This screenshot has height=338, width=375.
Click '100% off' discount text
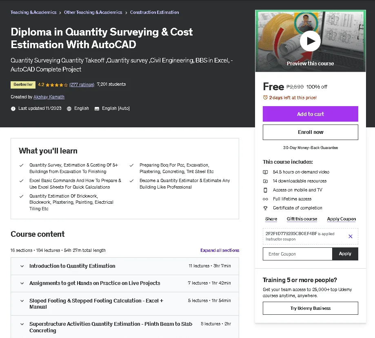317,87
